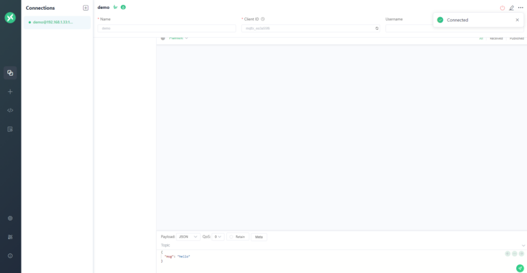This screenshot has width=527, height=273.
Task: Expand the Topic history chevron
Action: [x=523, y=245]
